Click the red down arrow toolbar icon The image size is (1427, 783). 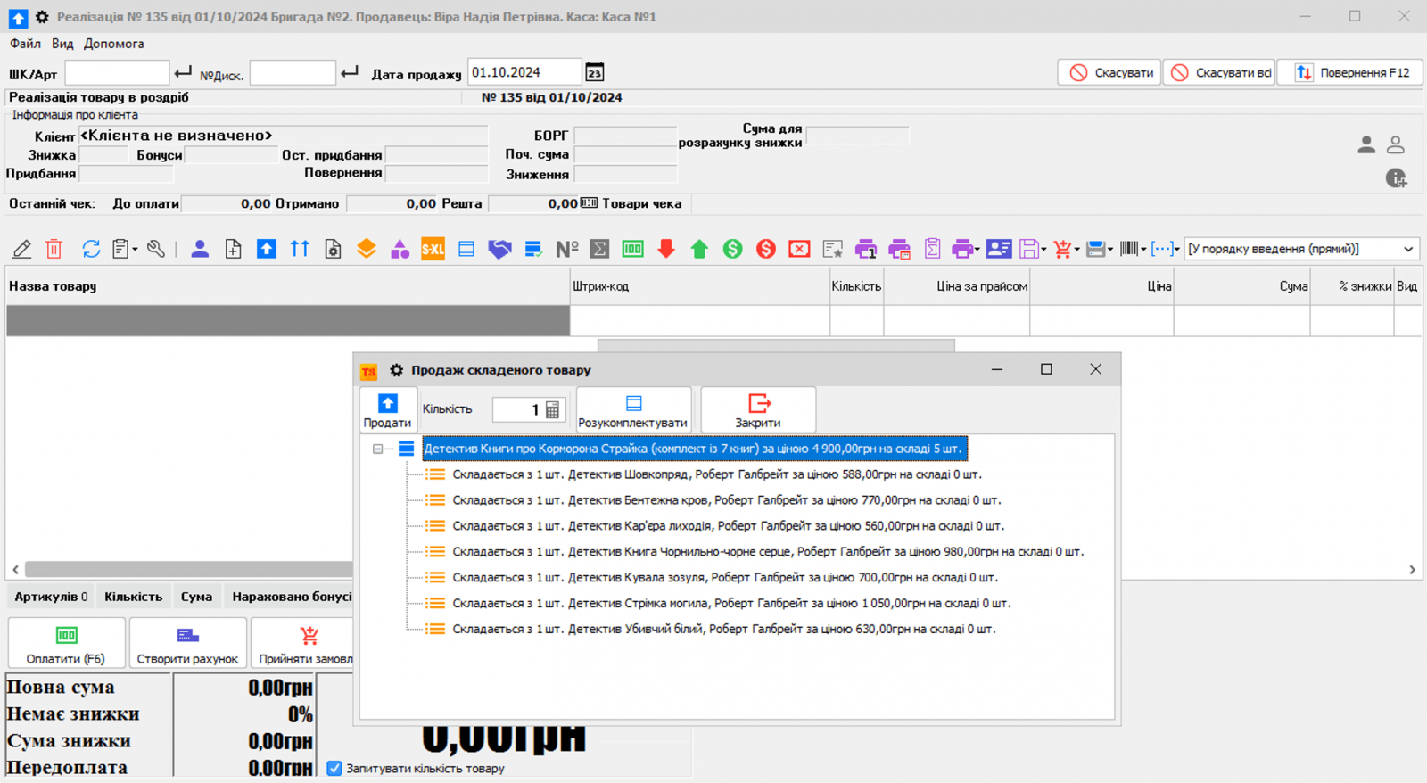click(666, 250)
